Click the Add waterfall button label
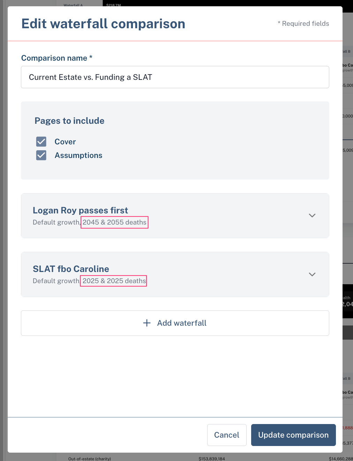The width and height of the screenshot is (353, 461). (182, 323)
